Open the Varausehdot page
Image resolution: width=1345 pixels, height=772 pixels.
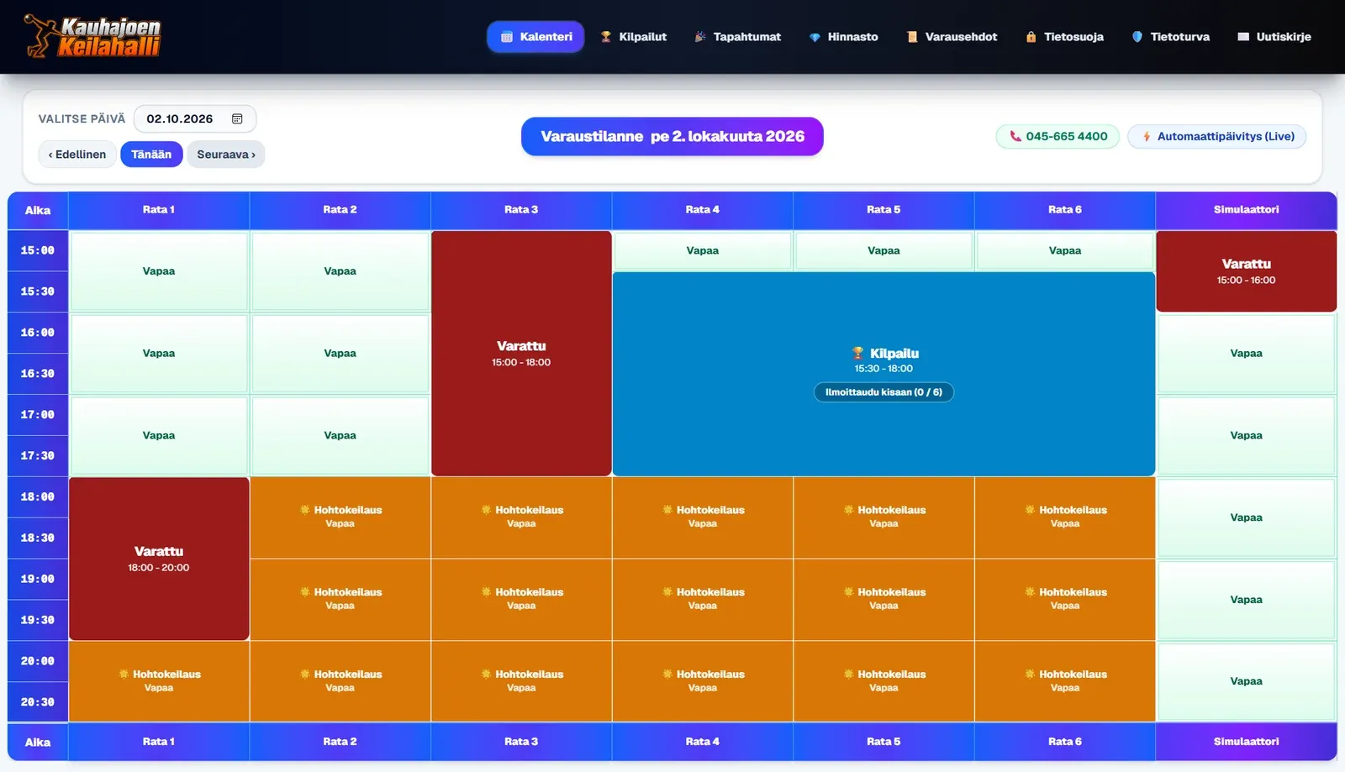[952, 37]
